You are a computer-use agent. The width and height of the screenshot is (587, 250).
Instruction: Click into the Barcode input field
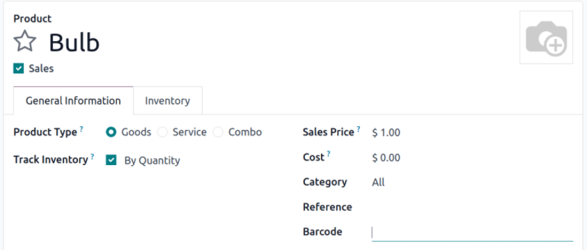[472, 232]
